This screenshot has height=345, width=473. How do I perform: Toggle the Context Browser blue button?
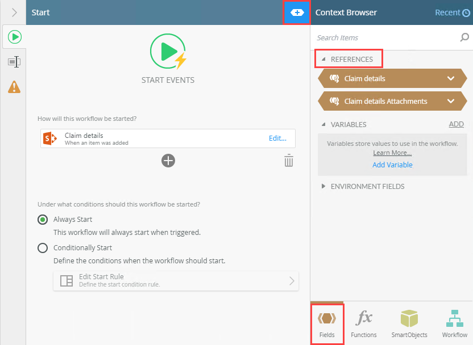click(x=297, y=12)
